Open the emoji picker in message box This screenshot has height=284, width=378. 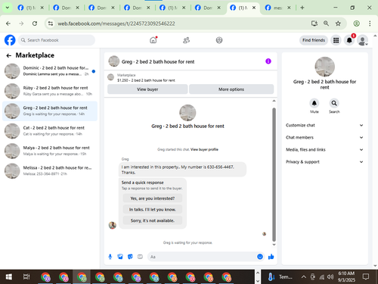tap(260, 257)
